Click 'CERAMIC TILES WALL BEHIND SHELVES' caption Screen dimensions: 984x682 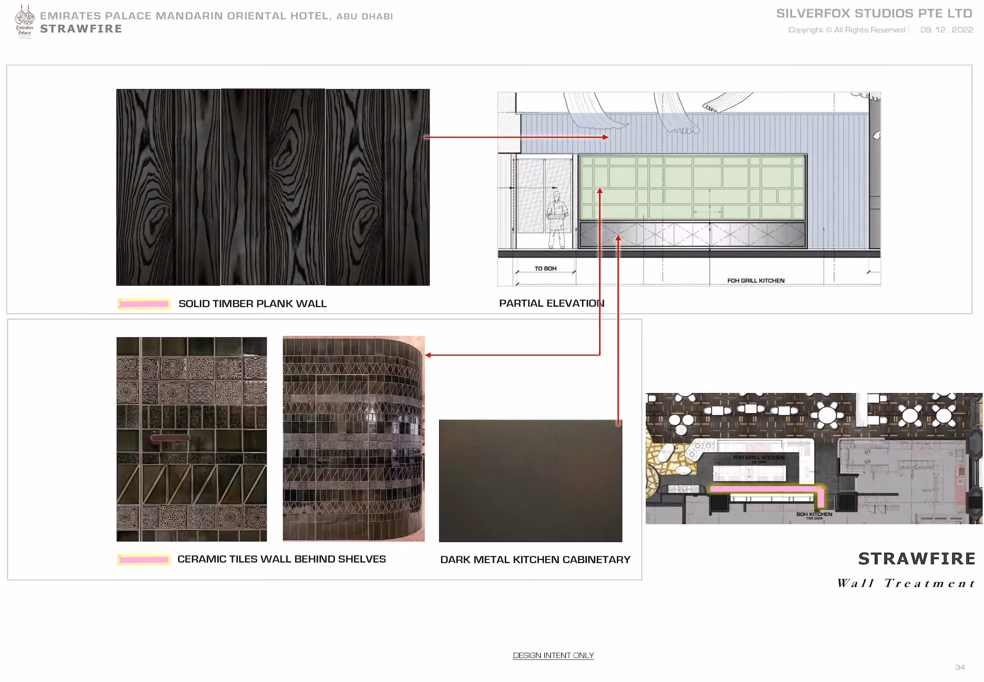281,559
